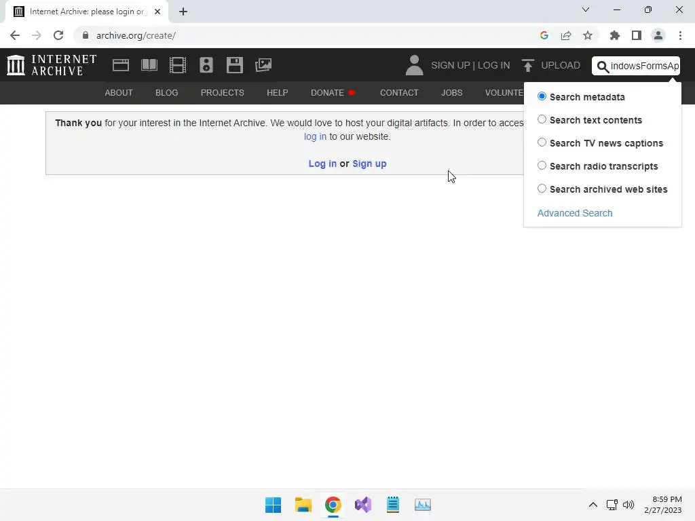The height and width of the screenshot is (521, 695).
Task: Click the bold Log in link
Action: [322, 163]
